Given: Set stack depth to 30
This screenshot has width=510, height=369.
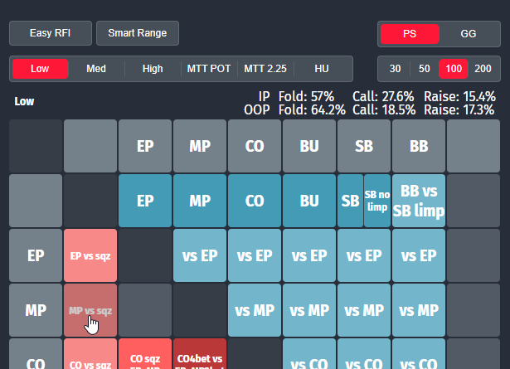Looking at the screenshot, I should (x=396, y=69).
